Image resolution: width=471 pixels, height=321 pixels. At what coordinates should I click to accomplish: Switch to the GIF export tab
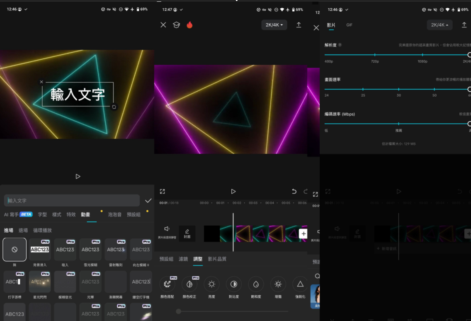(x=350, y=25)
